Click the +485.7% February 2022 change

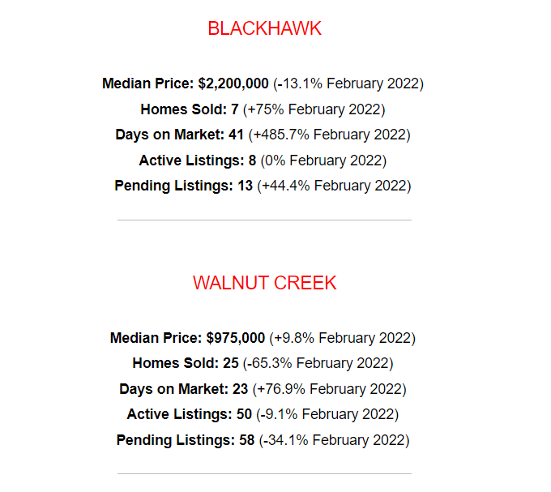330,135
